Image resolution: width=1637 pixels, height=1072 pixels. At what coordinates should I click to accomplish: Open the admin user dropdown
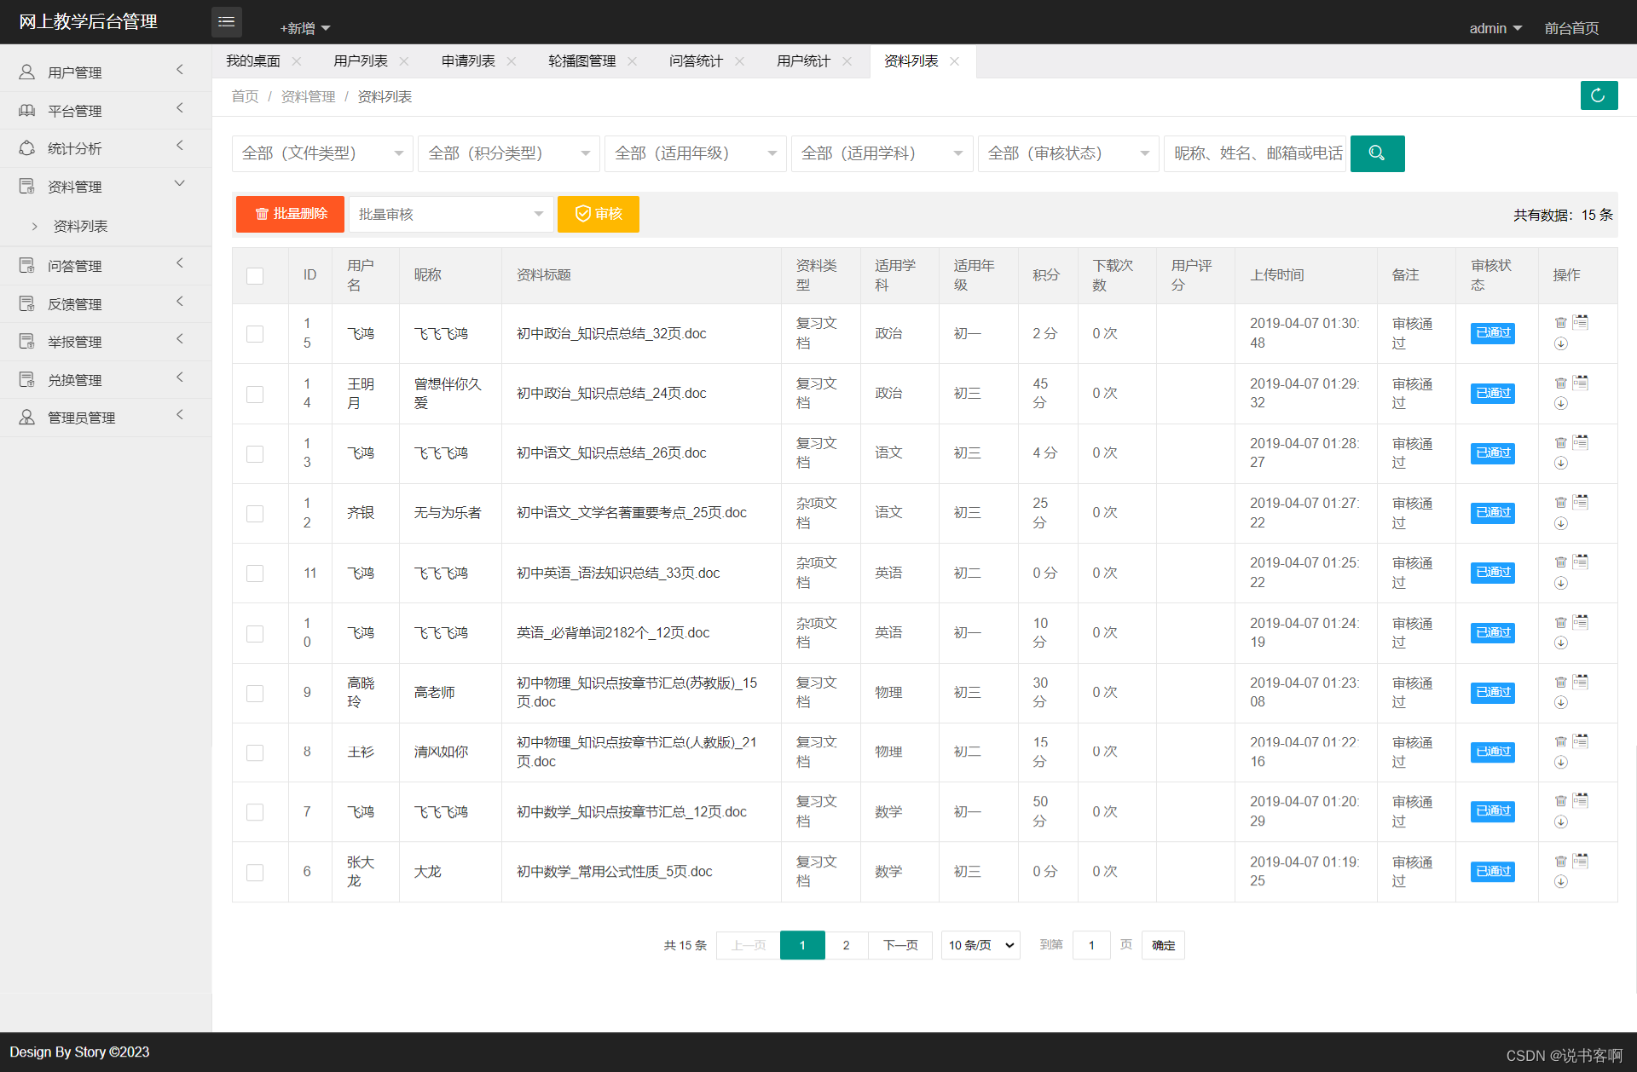(x=1495, y=28)
